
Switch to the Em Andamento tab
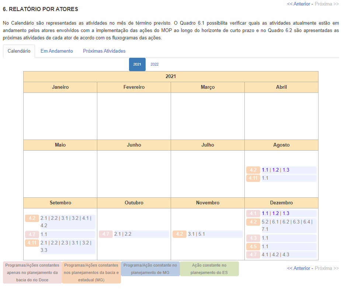(x=56, y=51)
